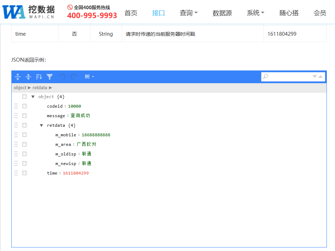Click drag handle of m_area row
This screenshot has height=251, width=335.
16,144
